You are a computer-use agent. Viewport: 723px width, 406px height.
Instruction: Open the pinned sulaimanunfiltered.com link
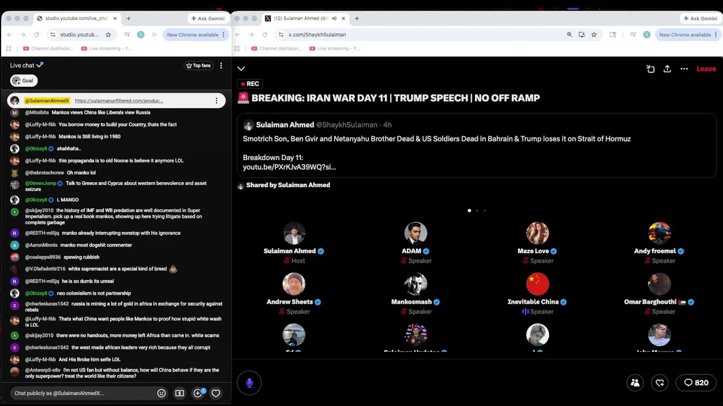119,100
